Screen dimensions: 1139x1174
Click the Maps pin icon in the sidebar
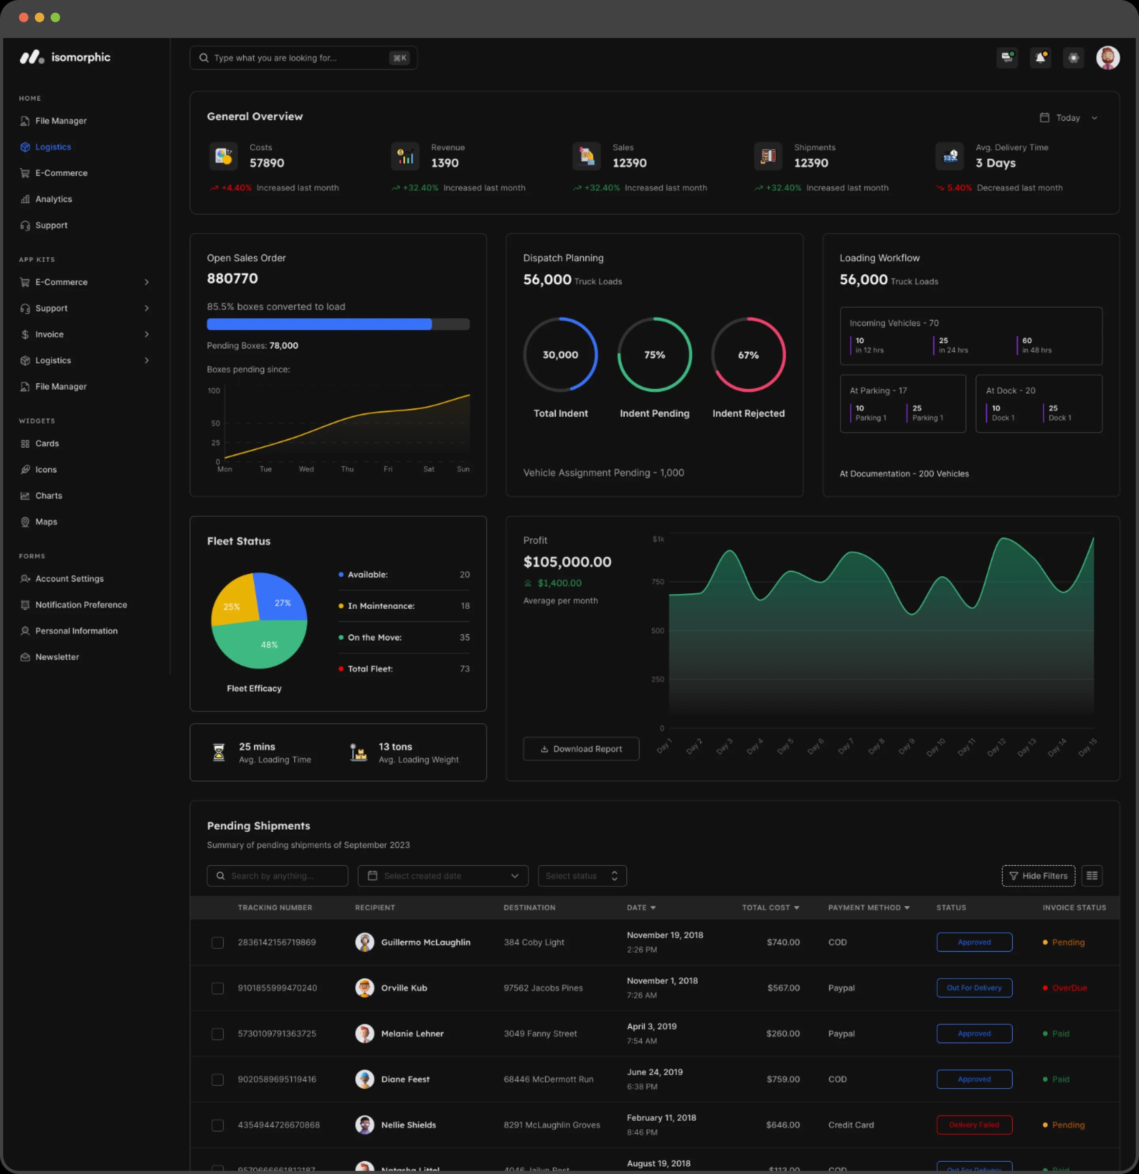tap(25, 522)
